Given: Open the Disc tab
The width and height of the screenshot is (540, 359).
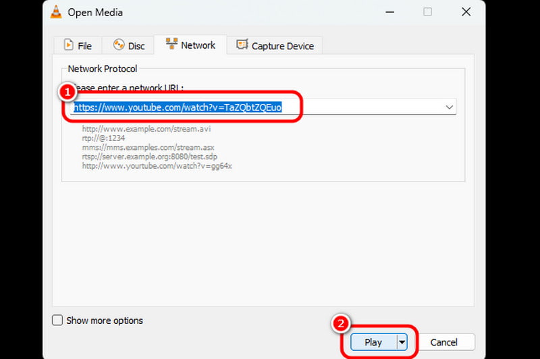Looking at the screenshot, I should [129, 45].
